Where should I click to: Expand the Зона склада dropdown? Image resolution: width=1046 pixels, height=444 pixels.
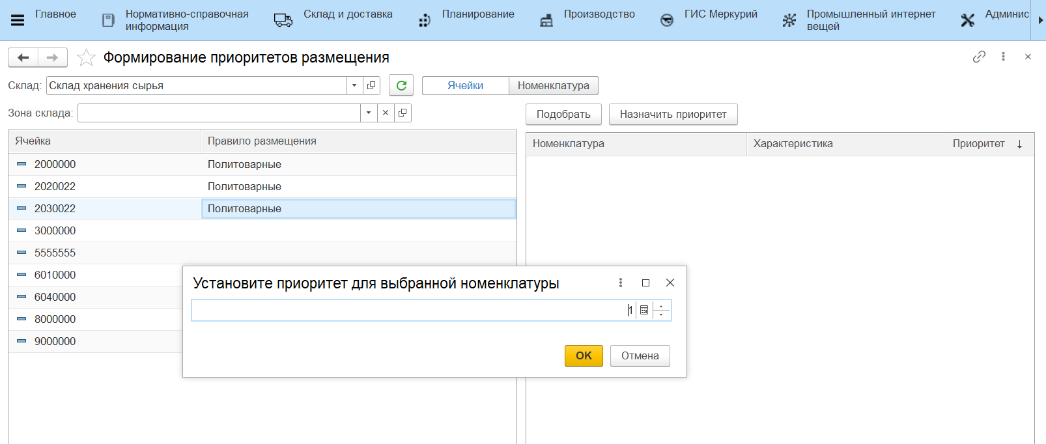pos(369,113)
